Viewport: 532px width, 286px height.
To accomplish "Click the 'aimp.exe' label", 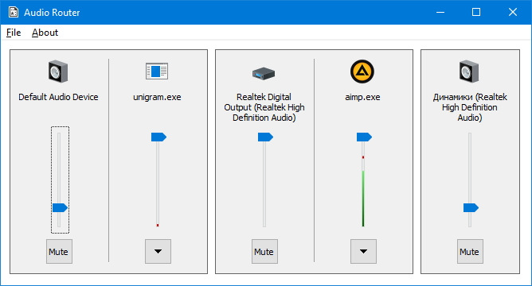I will [362, 97].
